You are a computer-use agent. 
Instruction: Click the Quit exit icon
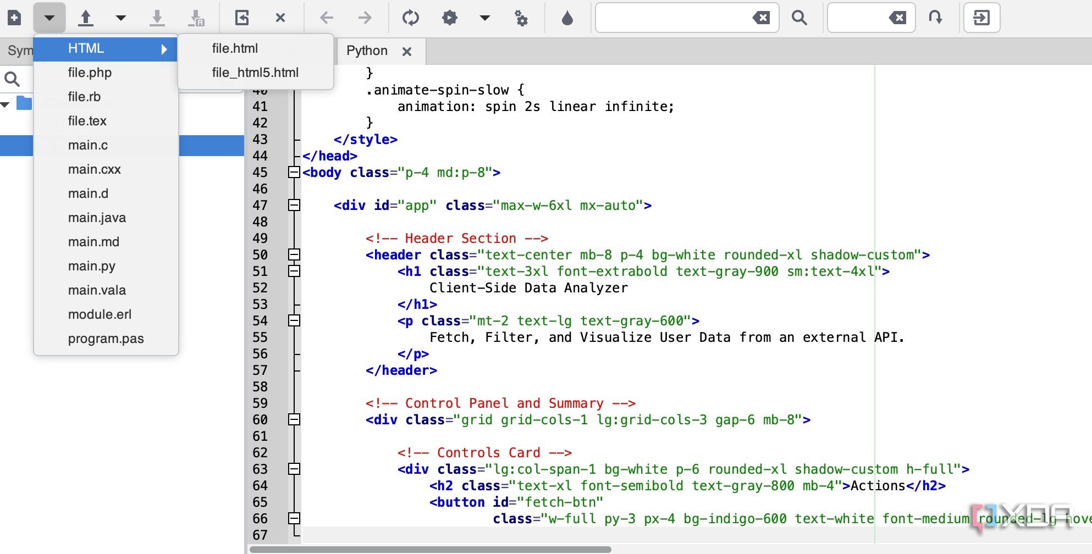coord(981,18)
